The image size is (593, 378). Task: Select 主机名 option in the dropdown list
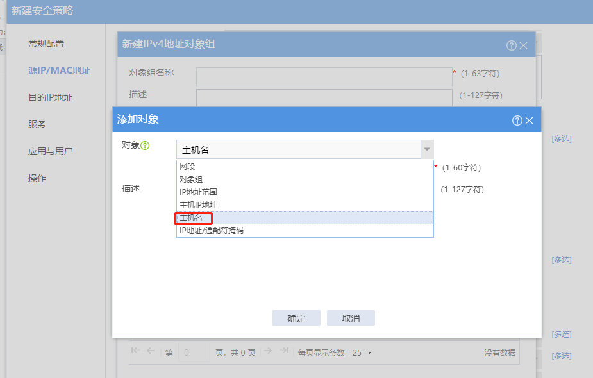305,218
